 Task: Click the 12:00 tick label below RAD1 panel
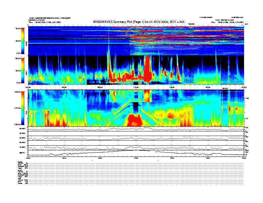136,87
